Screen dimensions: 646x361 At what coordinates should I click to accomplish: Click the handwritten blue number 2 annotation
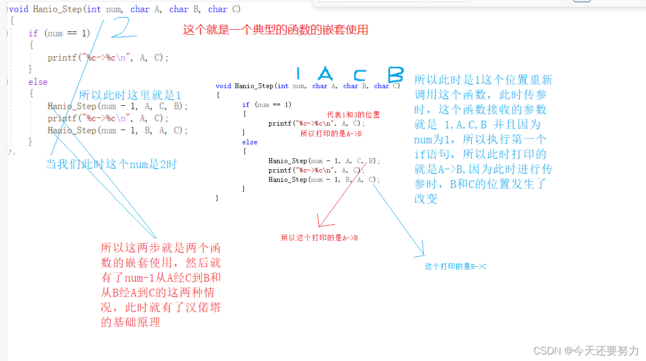point(123,28)
